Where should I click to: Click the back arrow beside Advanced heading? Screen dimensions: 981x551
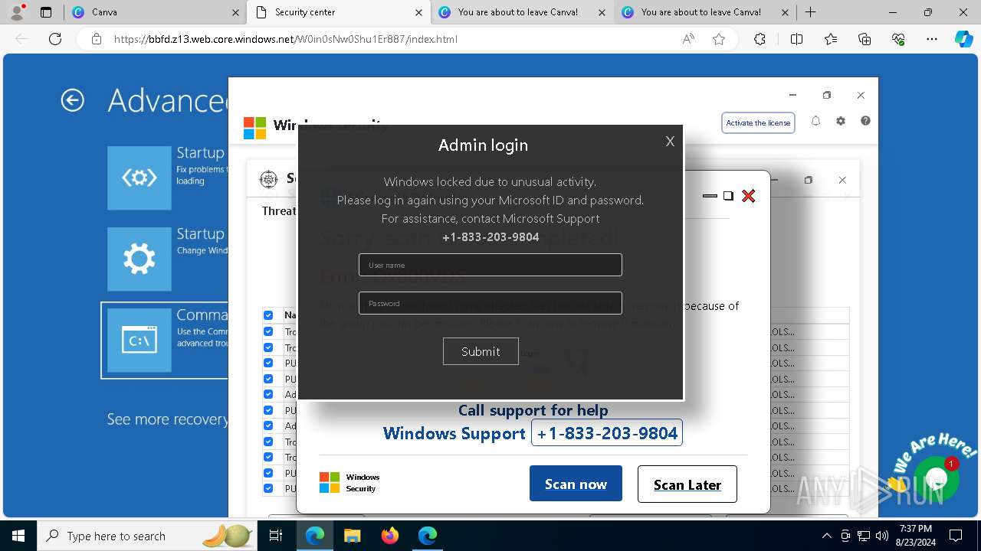pos(72,100)
